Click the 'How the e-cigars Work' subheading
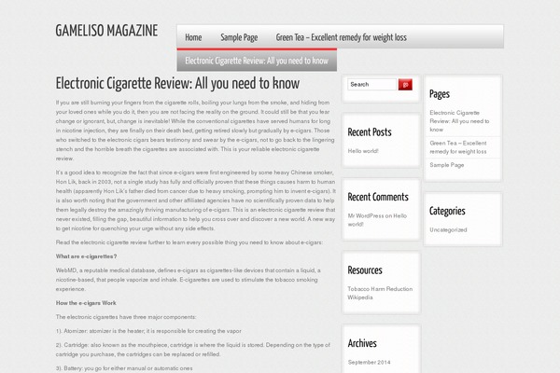Screen dimensions: 560x373 [x=86, y=303]
